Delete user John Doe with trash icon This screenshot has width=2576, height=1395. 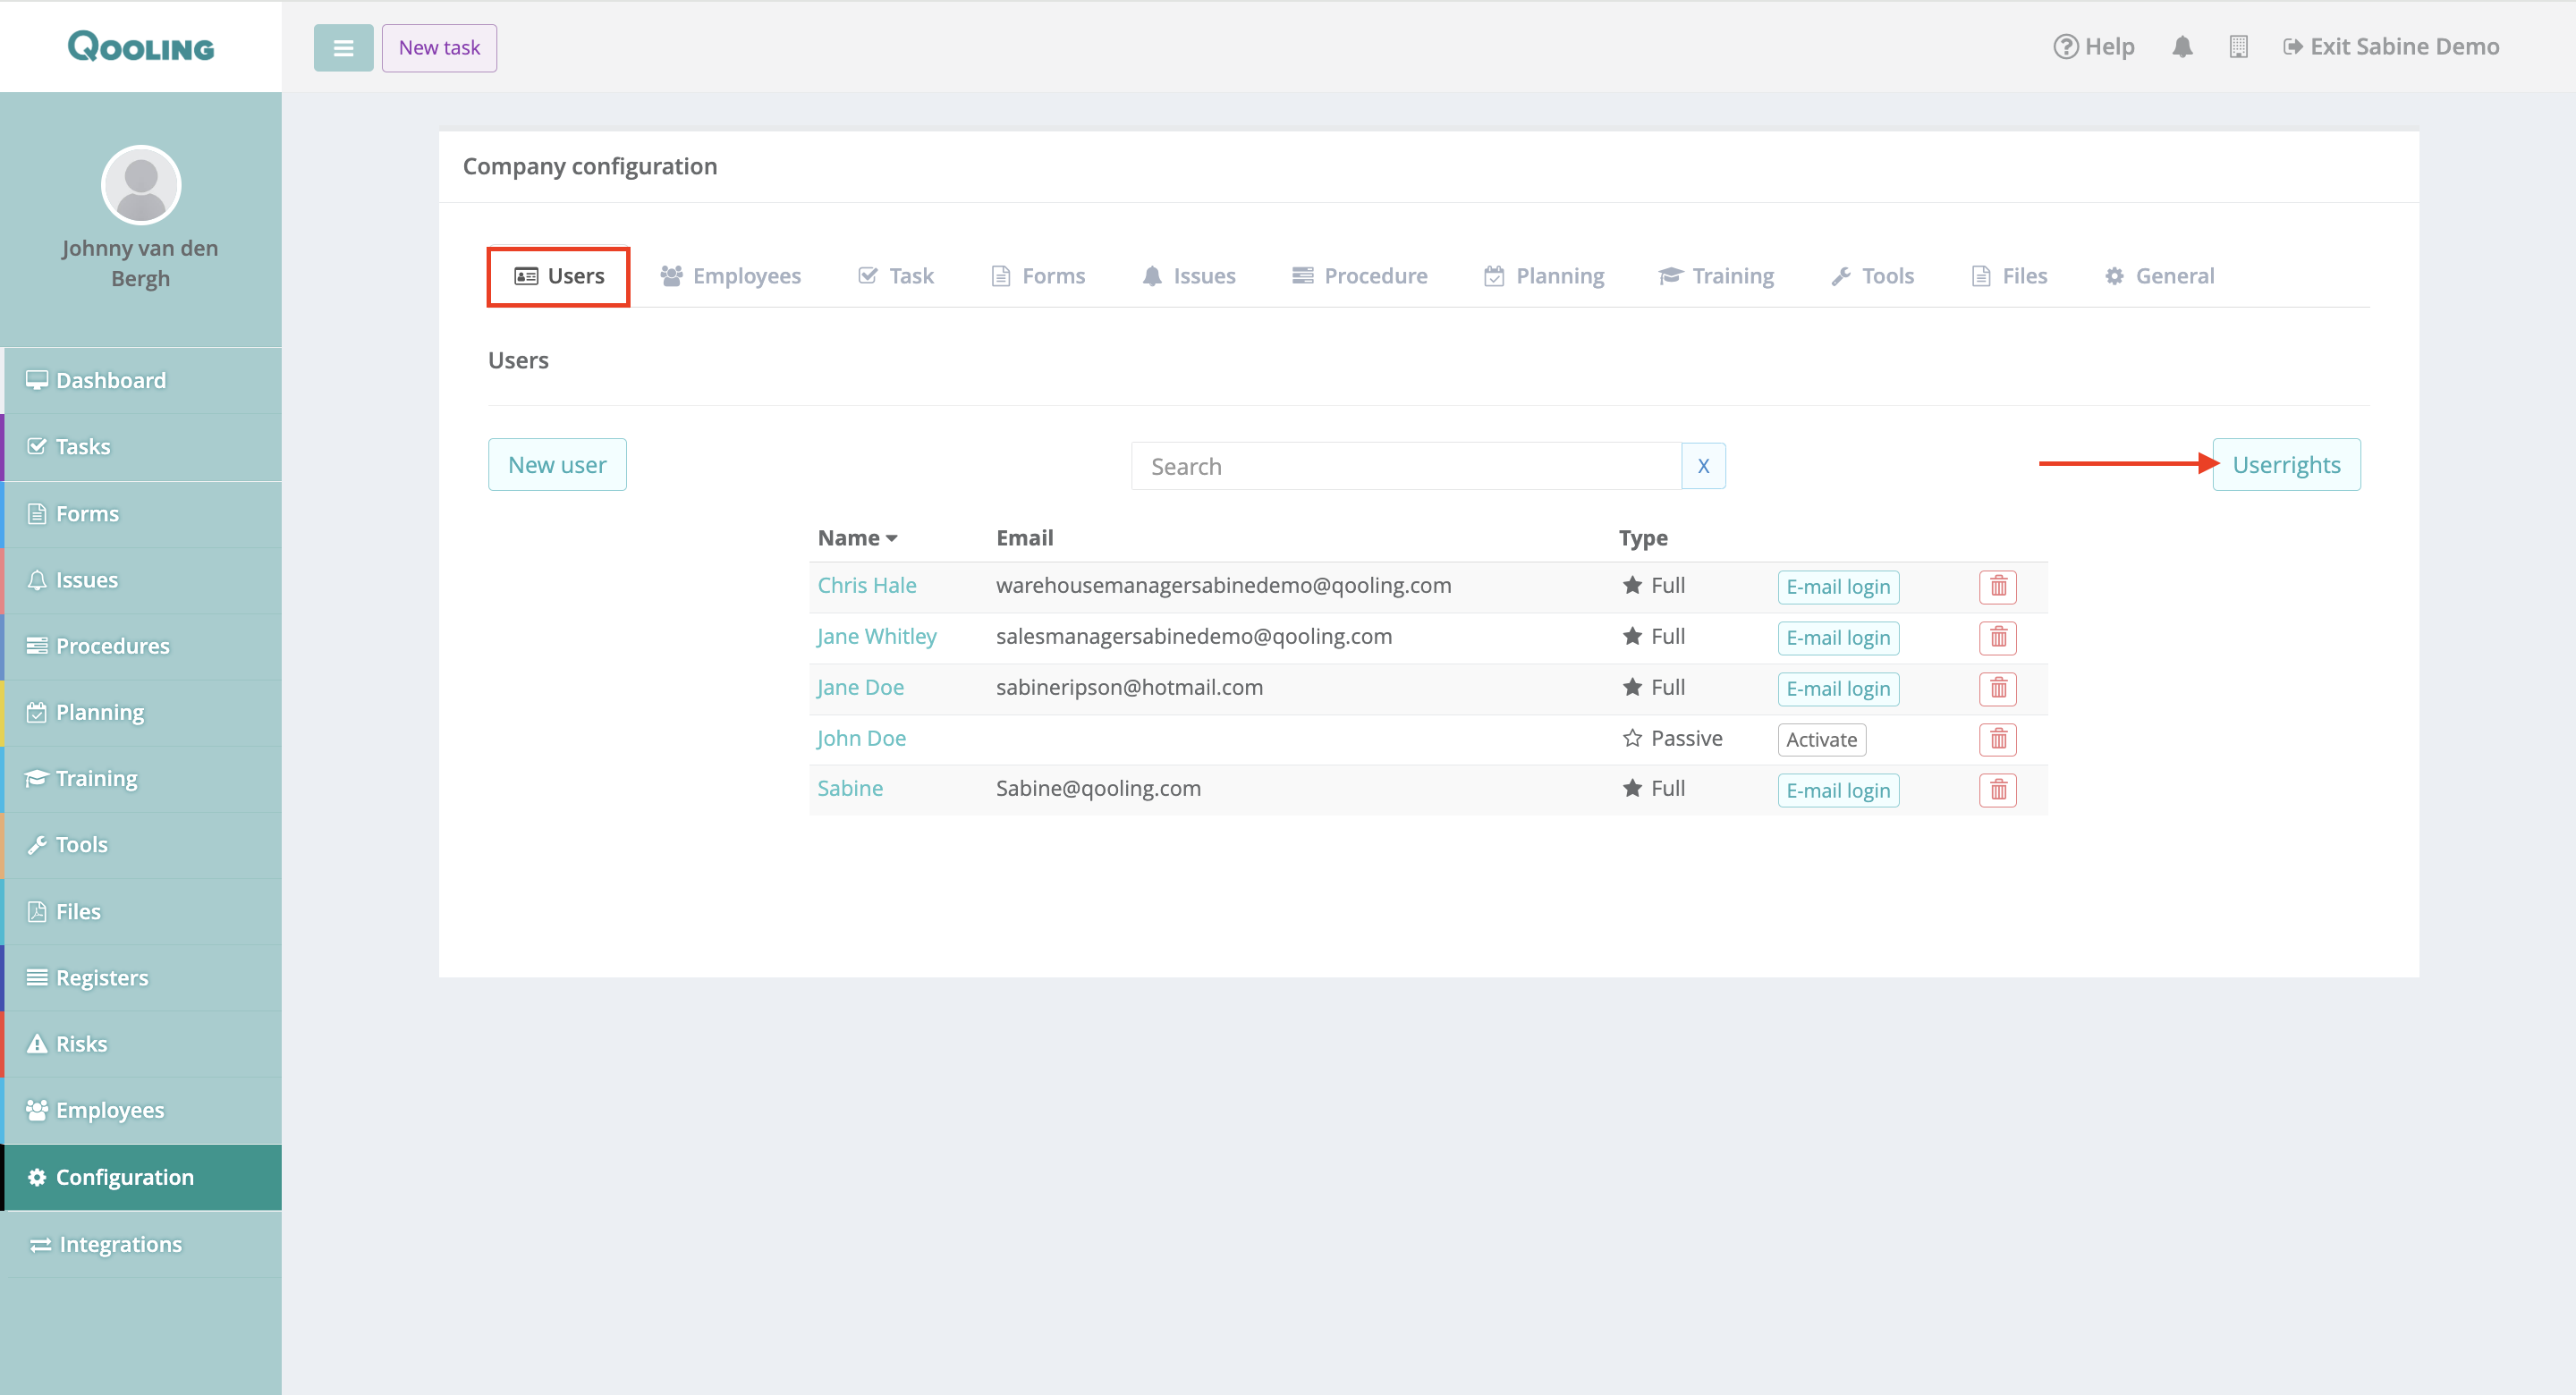coord(1997,739)
